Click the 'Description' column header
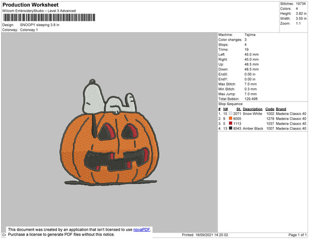The width and height of the screenshot is (309, 239). [x=252, y=109]
